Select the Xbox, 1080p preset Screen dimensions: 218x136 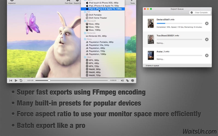(103, 30)
